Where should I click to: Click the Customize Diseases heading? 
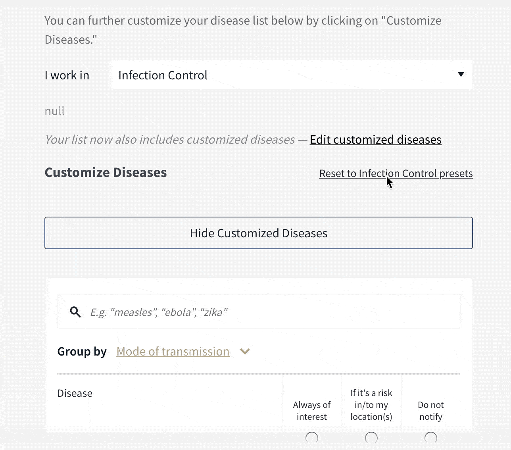[106, 173]
